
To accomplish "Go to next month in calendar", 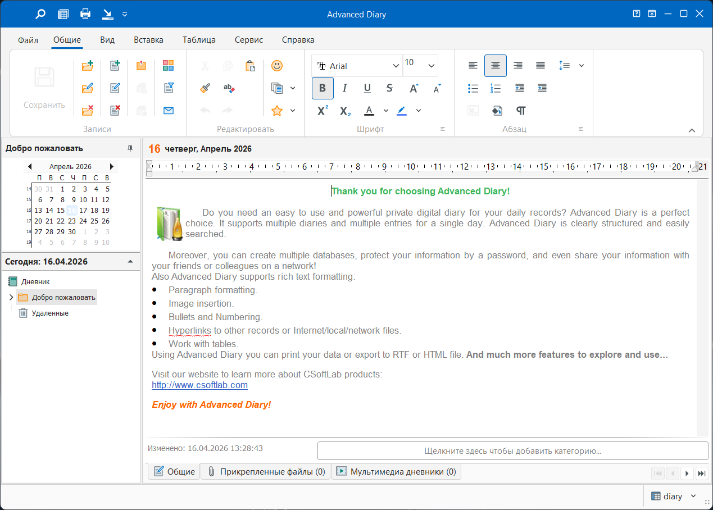I will tap(112, 166).
